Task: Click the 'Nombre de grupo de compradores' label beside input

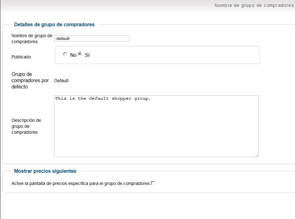Action: coord(32,39)
